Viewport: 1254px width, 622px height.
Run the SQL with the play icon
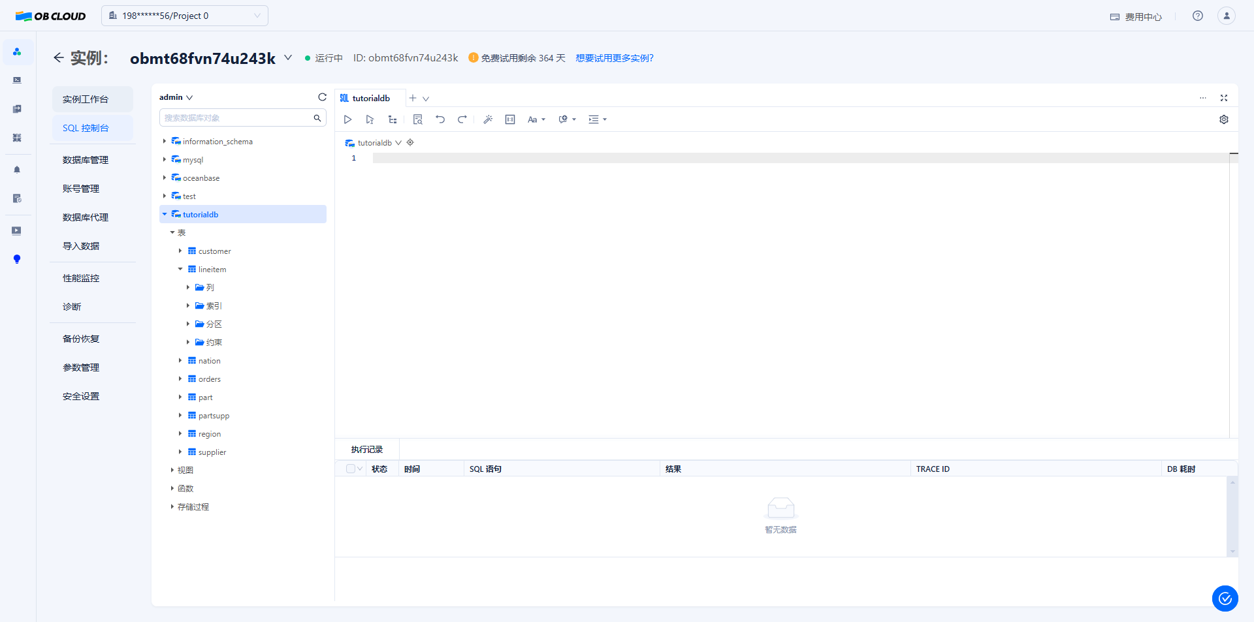pos(347,119)
